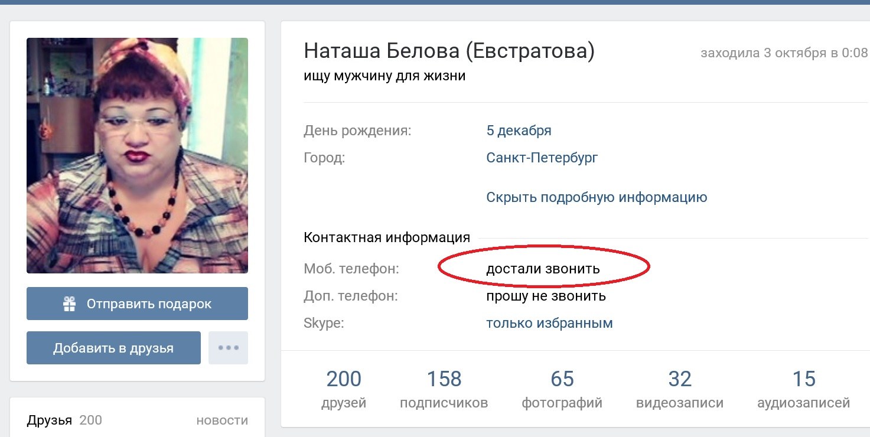Click the Добавить в друзья button
This screenshot has width=870, height=437.
click(x=113, y=348)
